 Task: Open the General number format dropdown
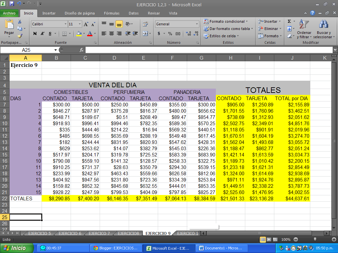coord(177,24)
